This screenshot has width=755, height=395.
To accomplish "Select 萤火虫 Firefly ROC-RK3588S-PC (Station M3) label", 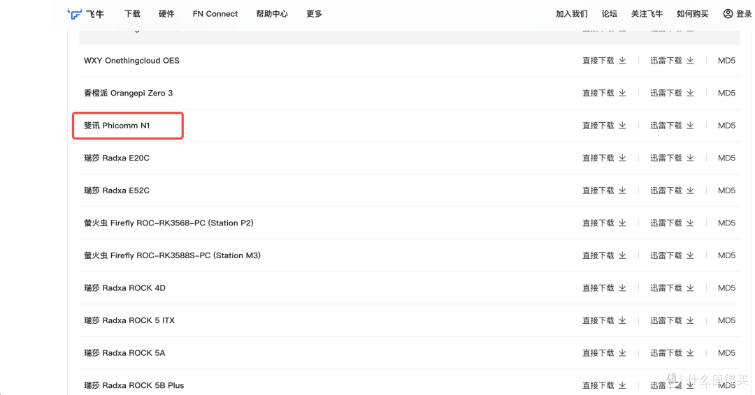I will [173, 255].
